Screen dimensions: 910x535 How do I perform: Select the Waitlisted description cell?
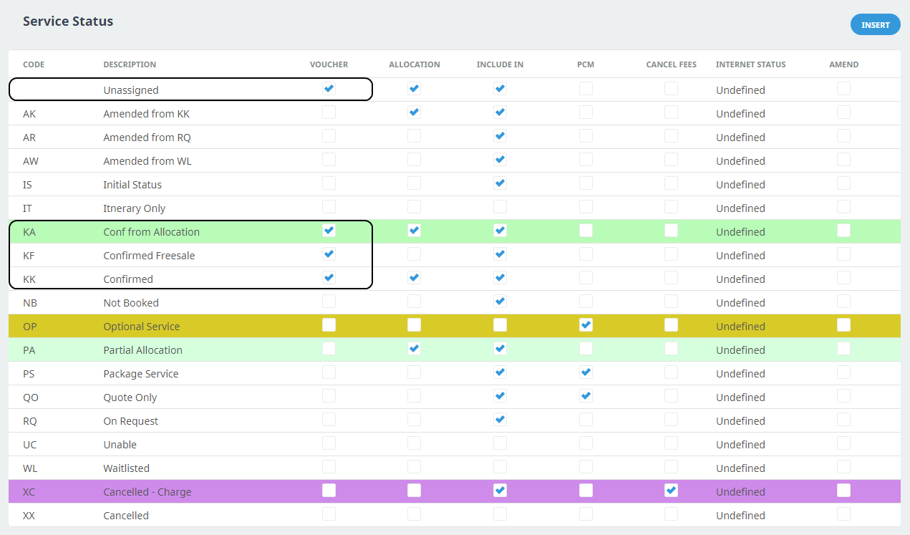(x=126, y=468)
